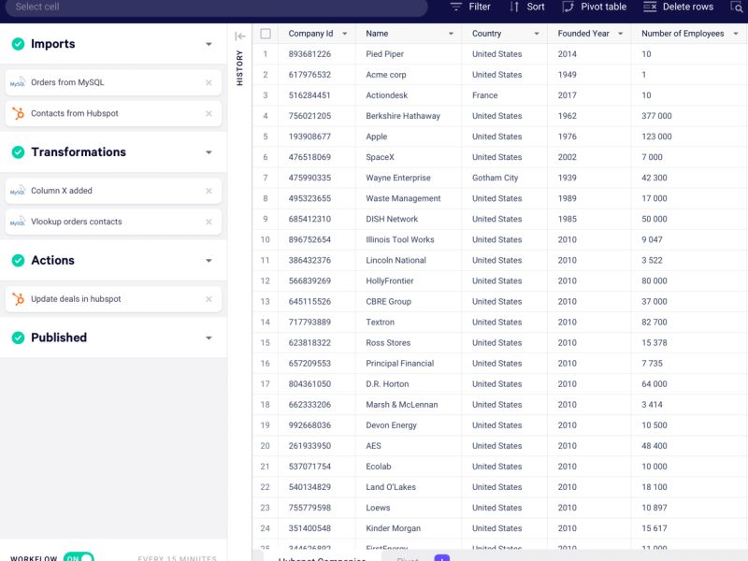The width and height of the screenshot is (748, 561).
Task: Click the Hubspot icon beside Update deals in hubspot
Action: (18, 298)
